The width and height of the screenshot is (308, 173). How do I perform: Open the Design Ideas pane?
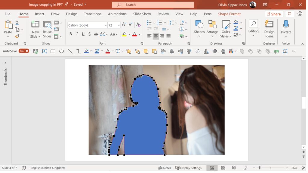click(269, 29)
